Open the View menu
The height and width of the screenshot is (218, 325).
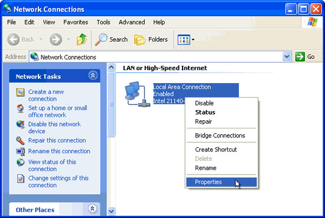[x=49, y=22]
